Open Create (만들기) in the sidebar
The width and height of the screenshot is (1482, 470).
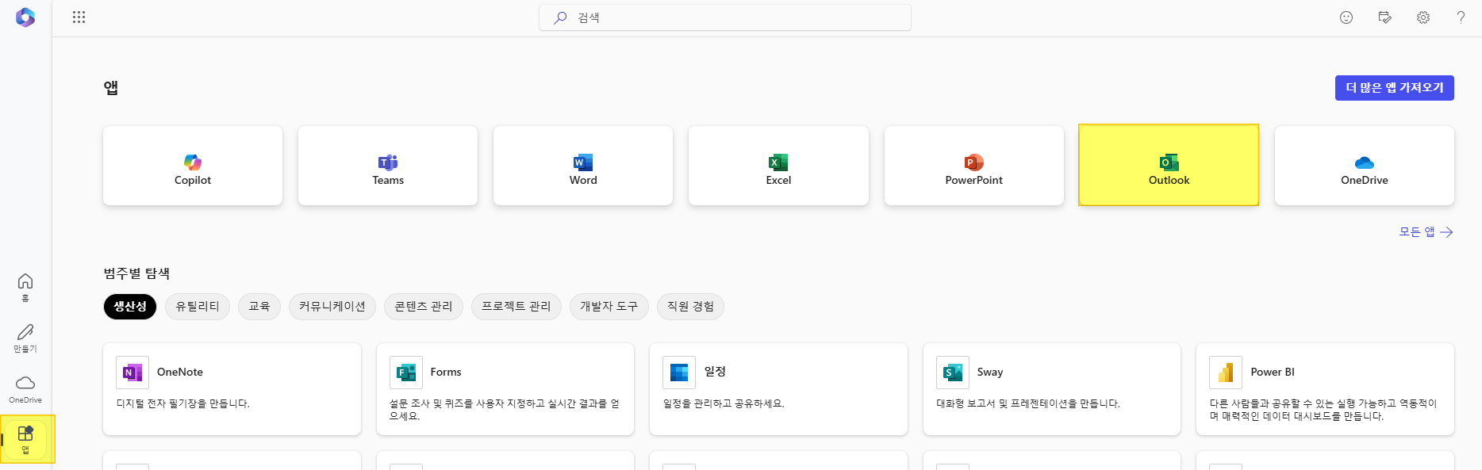(x=25, y=338)
